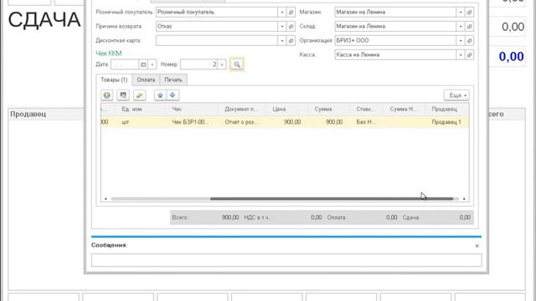536x301 pixels.
Task: Expand the Магазин dropdown arrow
Action: (x=461, y=12)
